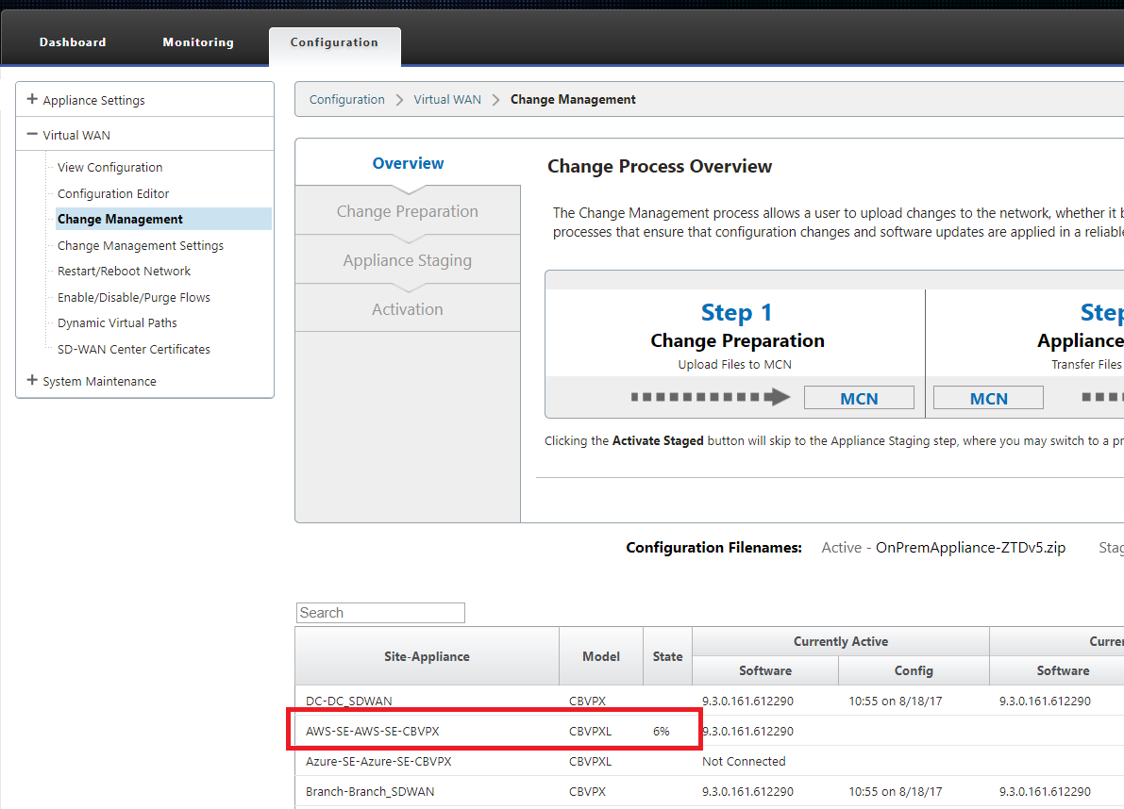Screen dimensions: 1124x809
Task: Sort by the State column header
Action: (667, 656)
